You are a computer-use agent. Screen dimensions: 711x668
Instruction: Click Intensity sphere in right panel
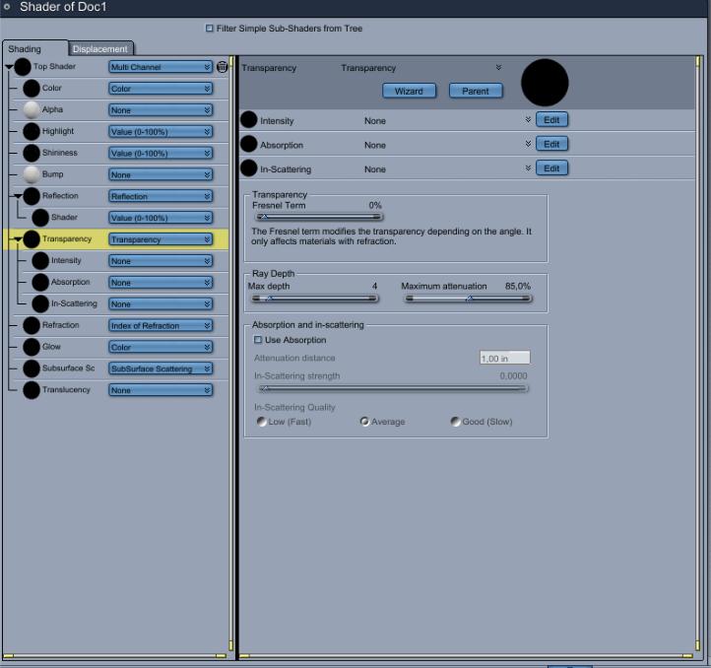[x=248, y=120]
